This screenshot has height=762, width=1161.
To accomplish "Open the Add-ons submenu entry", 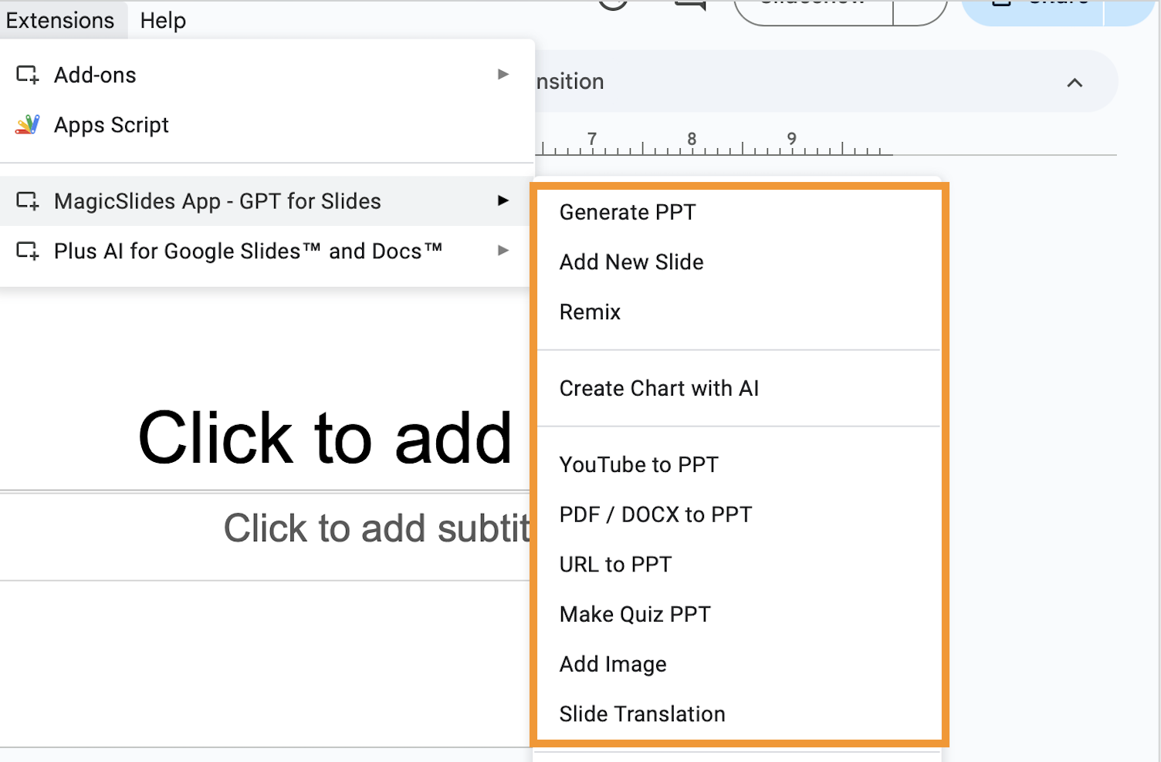I will click(x=267, y=75).
